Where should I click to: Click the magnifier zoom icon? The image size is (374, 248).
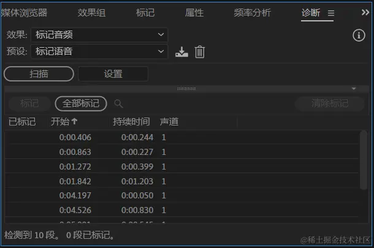click(x=118, y=103)
